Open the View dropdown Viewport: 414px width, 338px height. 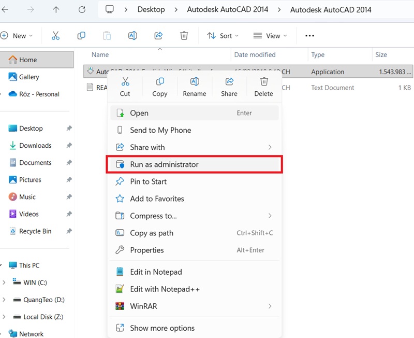pos(270,35)
